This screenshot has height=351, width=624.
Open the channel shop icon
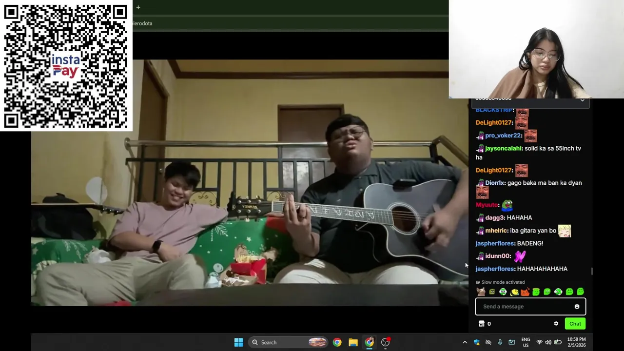pyautogui.click(x=482, y=324)
